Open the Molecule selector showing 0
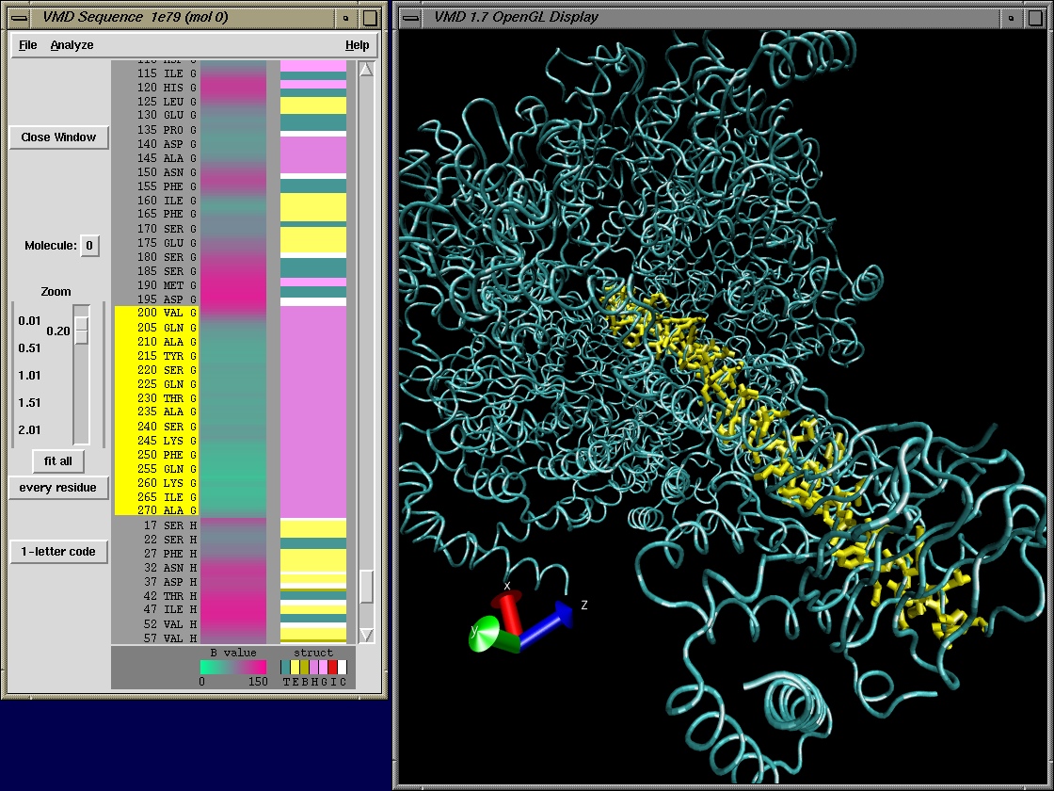 tap(89, 246)
